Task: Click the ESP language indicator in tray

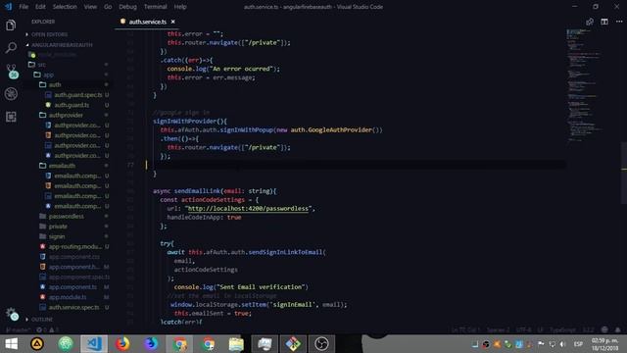Action: (x=578, y=344)
